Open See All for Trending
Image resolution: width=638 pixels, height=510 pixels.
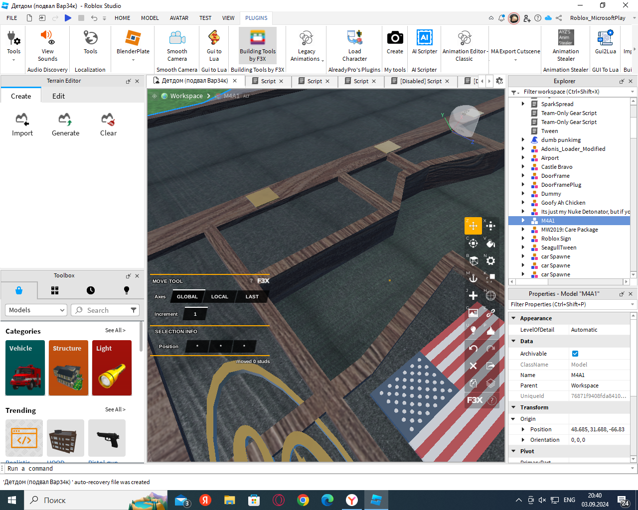[115, 409]
